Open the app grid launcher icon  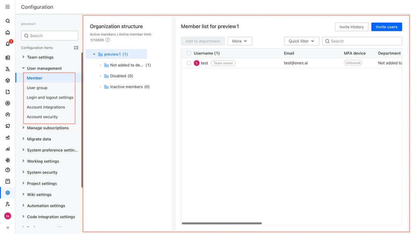coord(8,7)
